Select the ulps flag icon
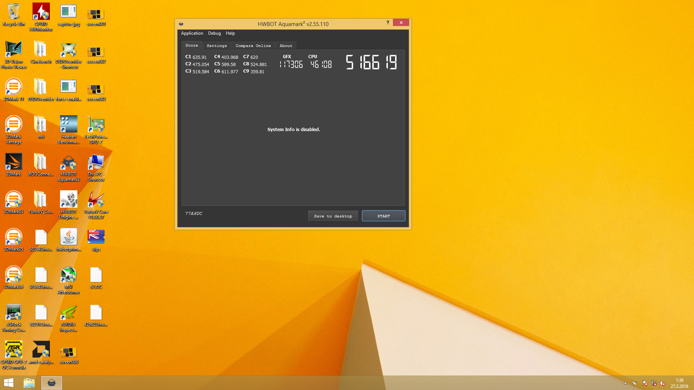This screenshot has height=390, width=694. 96,240
